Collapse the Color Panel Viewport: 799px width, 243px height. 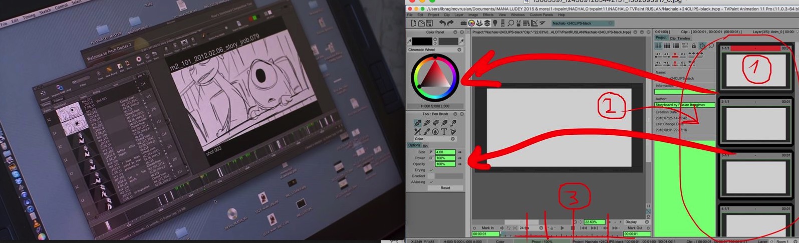point(455,32)
